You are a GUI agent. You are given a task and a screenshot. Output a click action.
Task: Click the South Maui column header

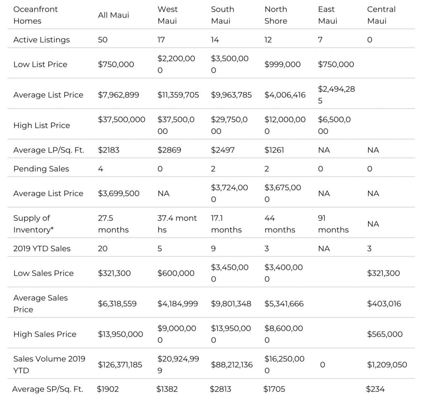(223, 15)
